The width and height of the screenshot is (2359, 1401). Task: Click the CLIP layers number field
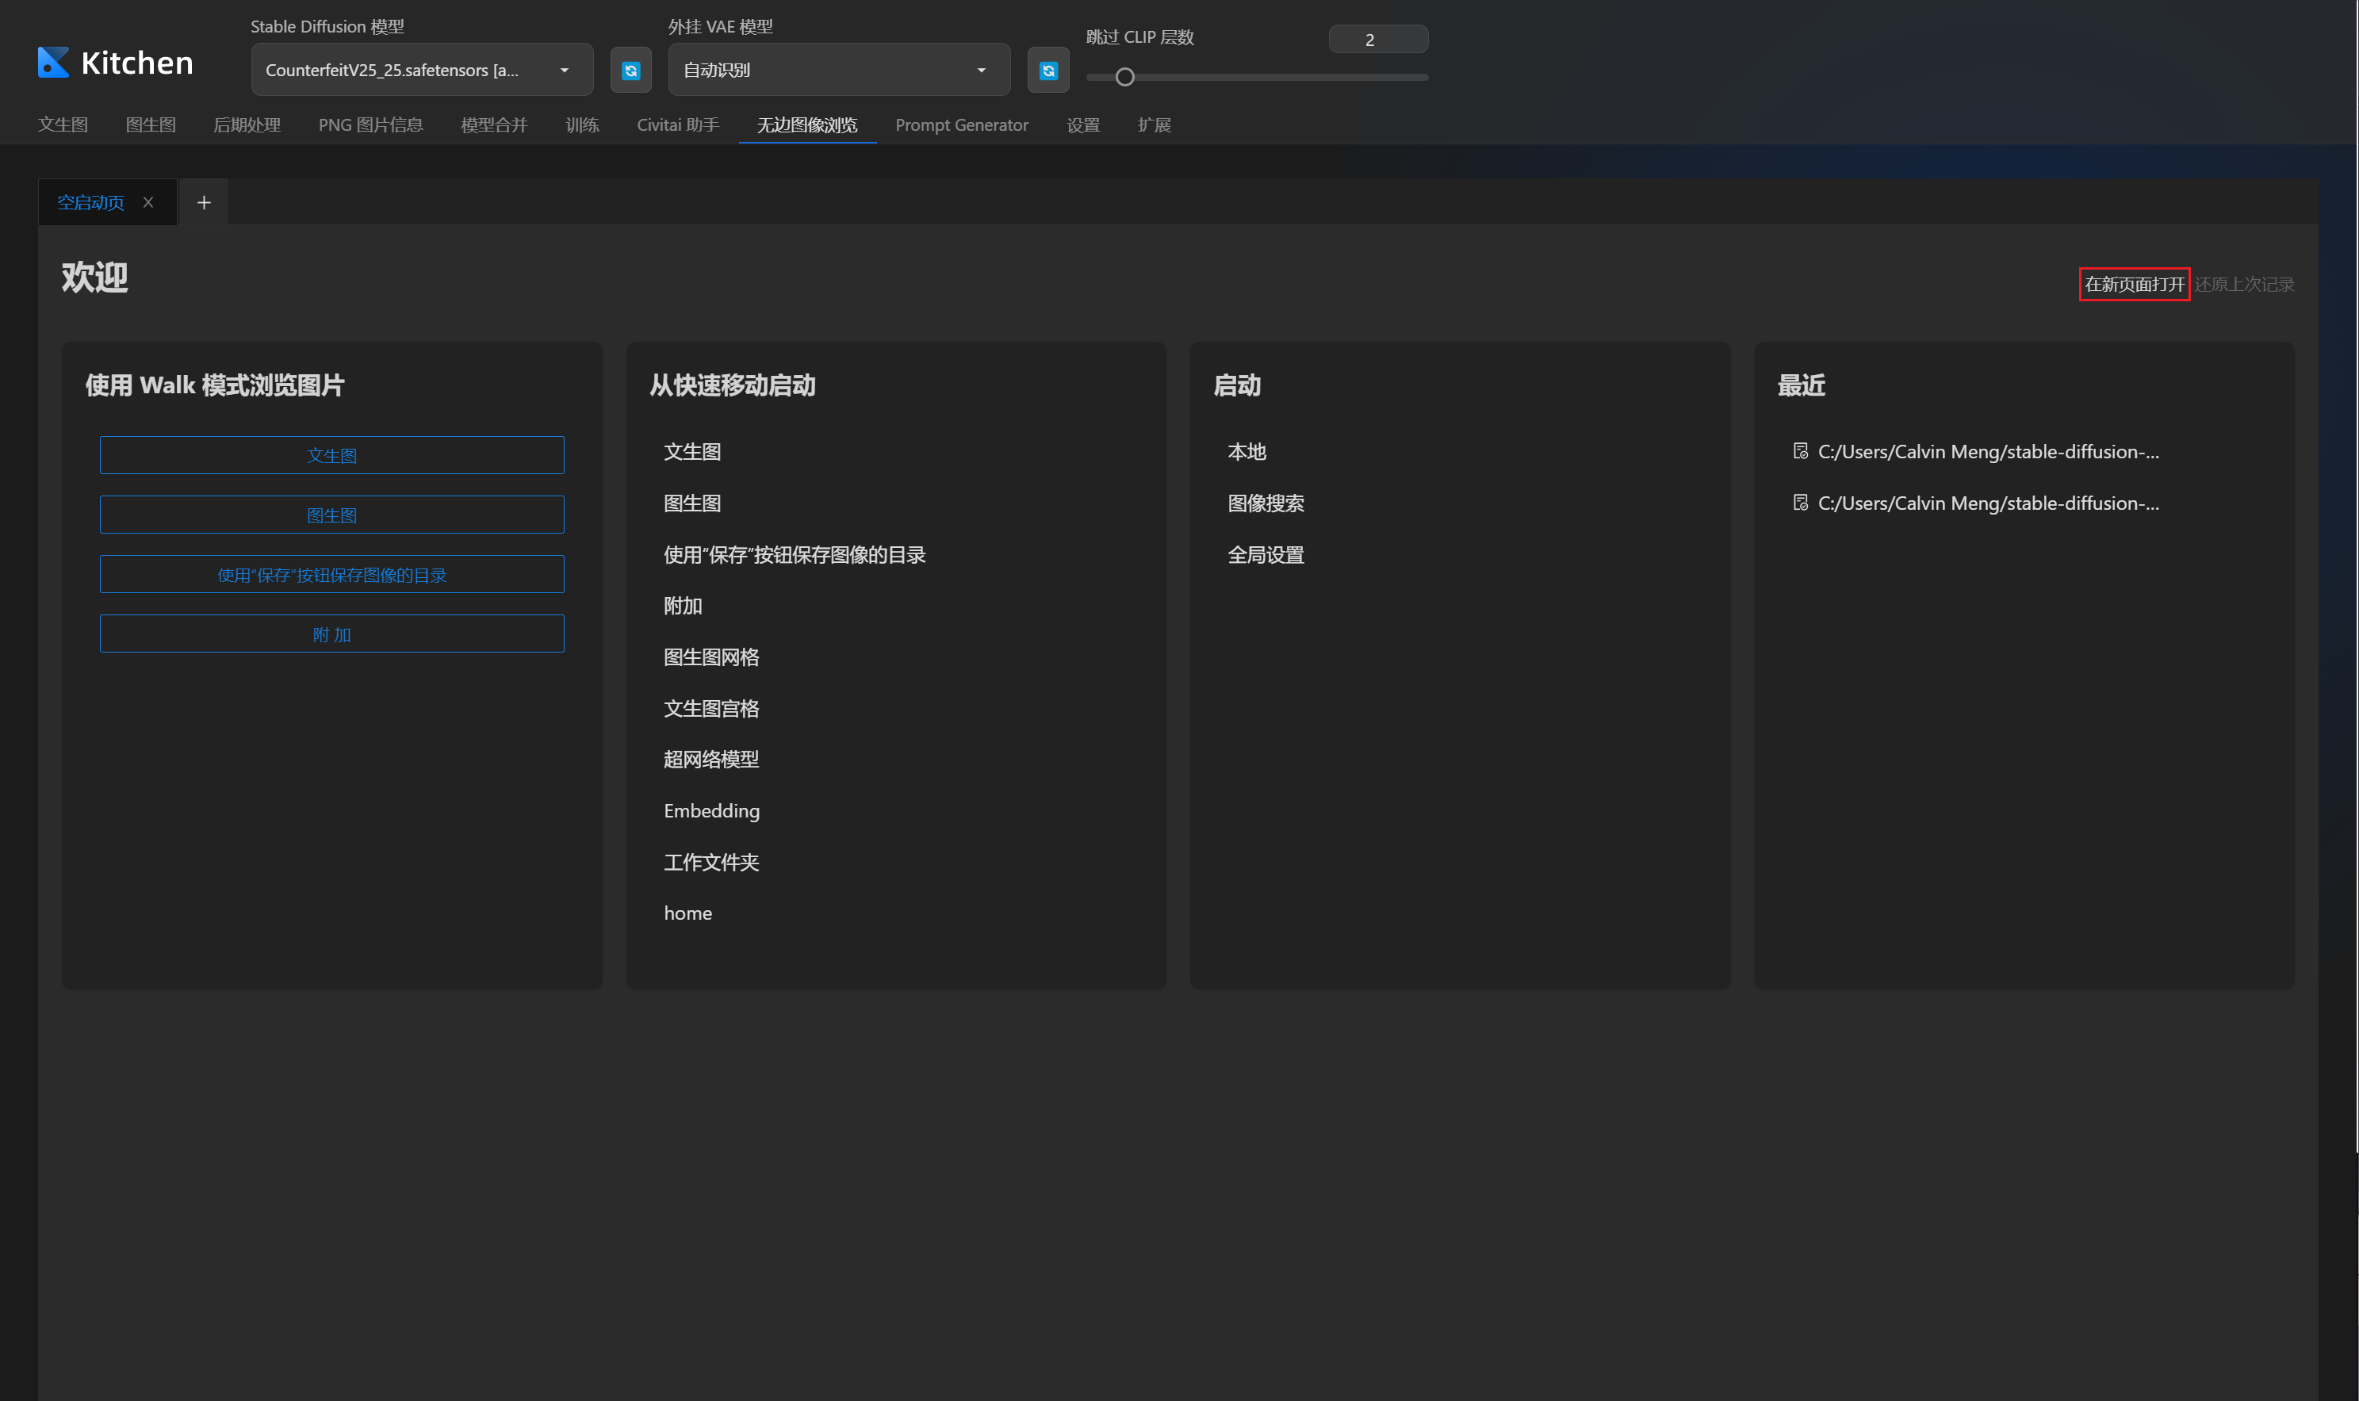tap(1377, 40)
